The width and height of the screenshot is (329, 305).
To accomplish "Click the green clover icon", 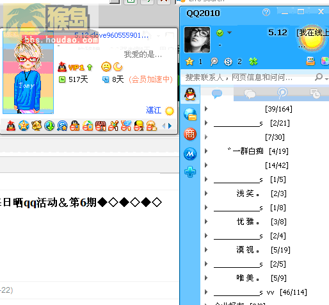I will tap(253, 62).
